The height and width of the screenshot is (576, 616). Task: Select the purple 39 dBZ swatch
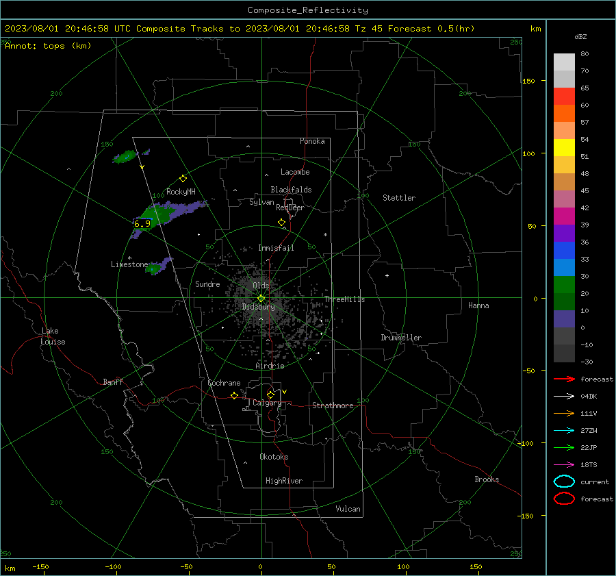coord(564,233)
